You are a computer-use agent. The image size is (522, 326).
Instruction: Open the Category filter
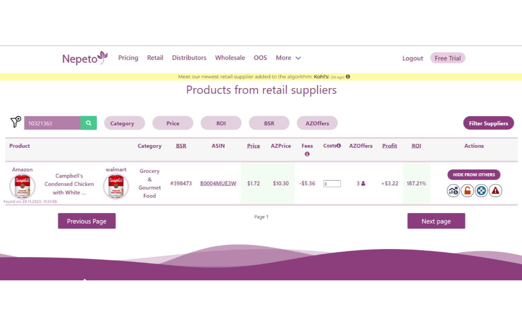[x=124, y=123]
